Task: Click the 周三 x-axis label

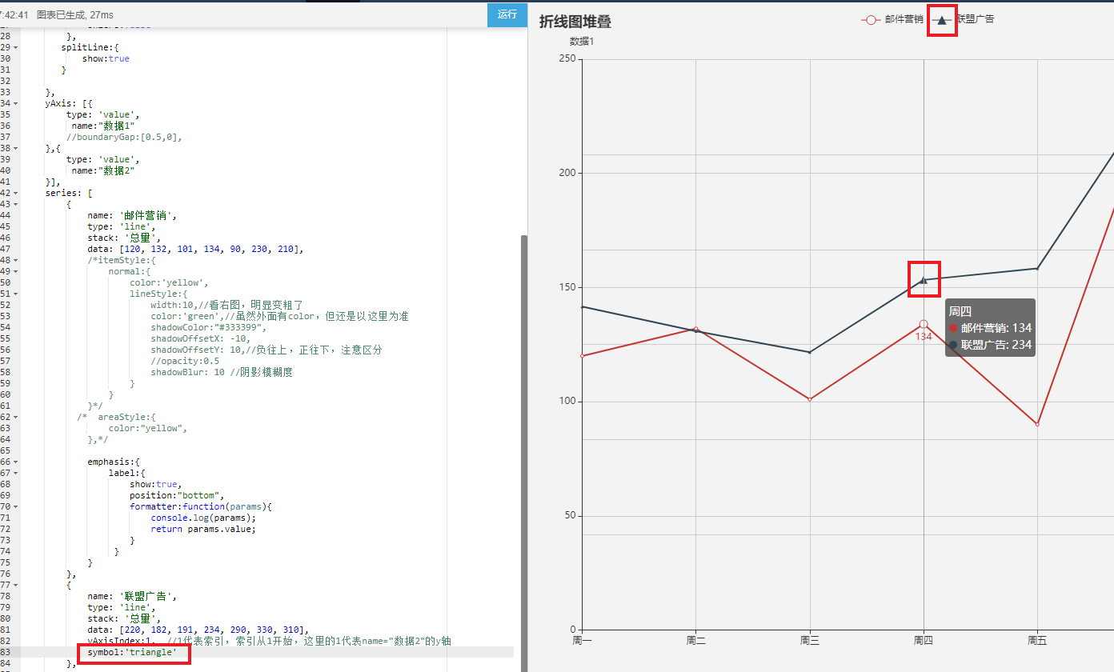Action: (810, 641)
